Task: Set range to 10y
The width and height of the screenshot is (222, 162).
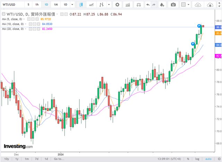Action: pos(6,159)
